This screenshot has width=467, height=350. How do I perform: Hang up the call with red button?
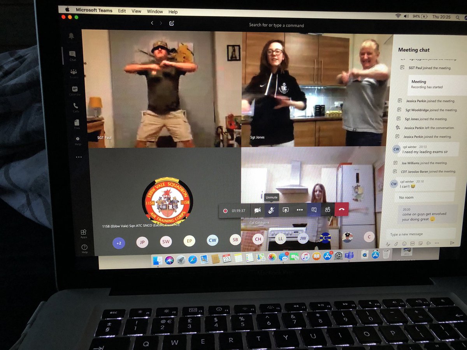[342, 209]
